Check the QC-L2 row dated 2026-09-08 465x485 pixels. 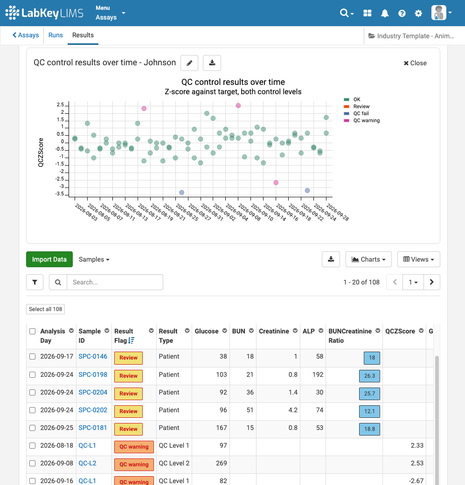click(33, 464)
